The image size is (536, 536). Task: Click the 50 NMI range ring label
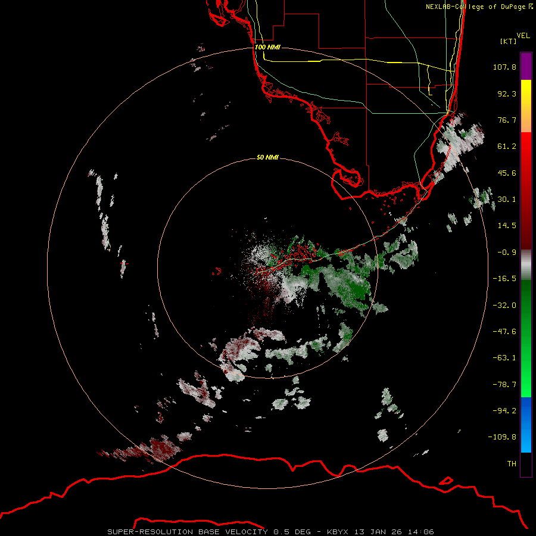(x=267, y=157)
